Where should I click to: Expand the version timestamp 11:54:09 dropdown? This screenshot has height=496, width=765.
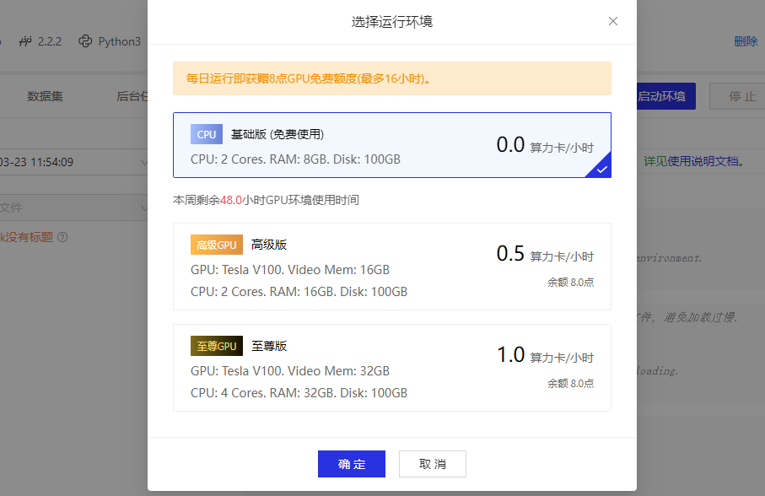[143, 162]
